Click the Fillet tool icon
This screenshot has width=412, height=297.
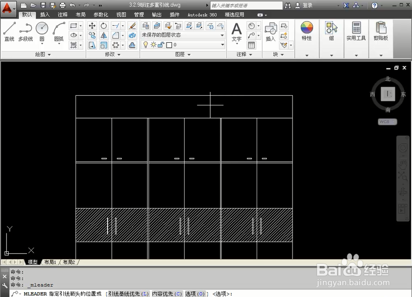click(115, 35)
